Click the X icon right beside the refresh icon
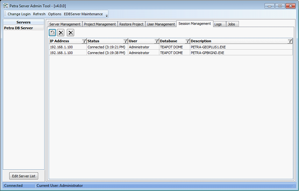Screen dimensions: 299x191 click(x=61, y=32)
